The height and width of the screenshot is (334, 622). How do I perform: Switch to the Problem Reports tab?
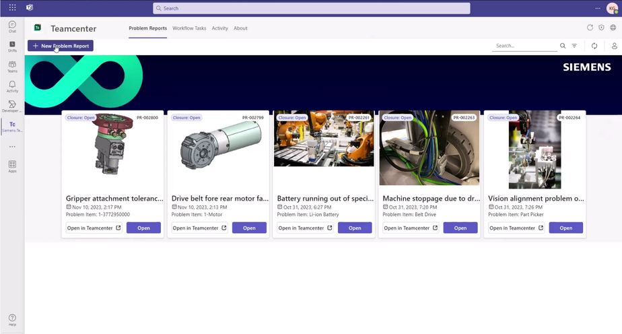click(147, 28)
